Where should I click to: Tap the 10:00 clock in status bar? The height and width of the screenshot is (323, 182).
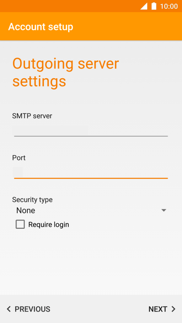click(169, 6)
